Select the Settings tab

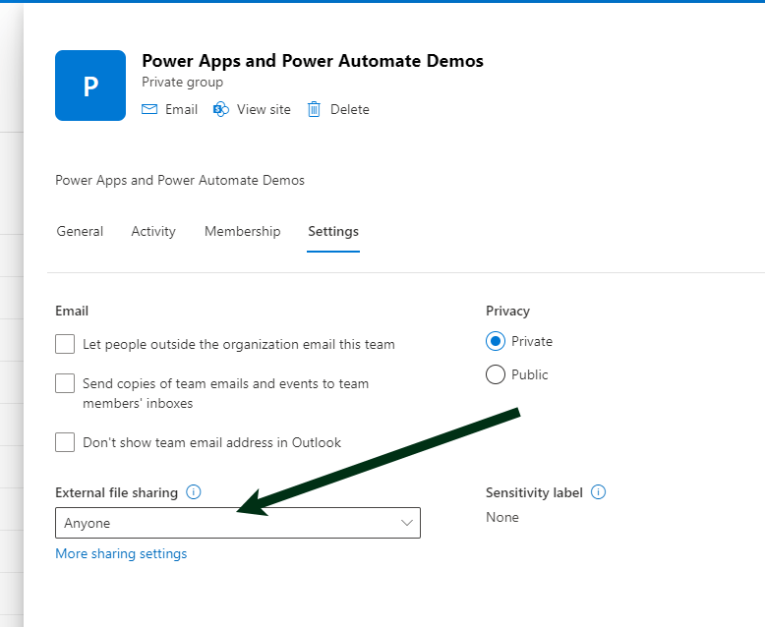point(333,232)
